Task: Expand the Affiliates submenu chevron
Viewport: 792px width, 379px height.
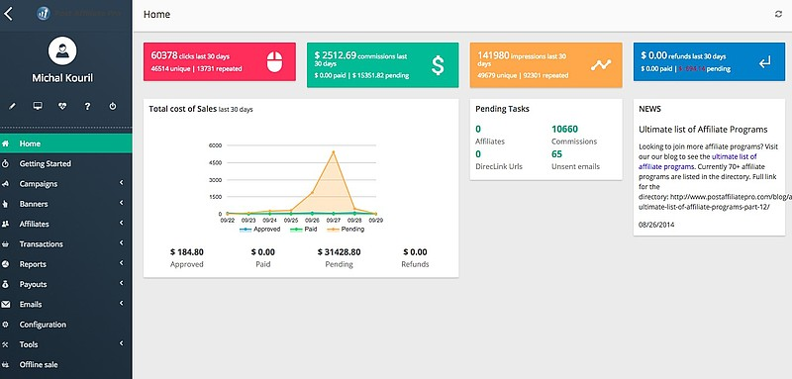Action: [x=121, y=223]
